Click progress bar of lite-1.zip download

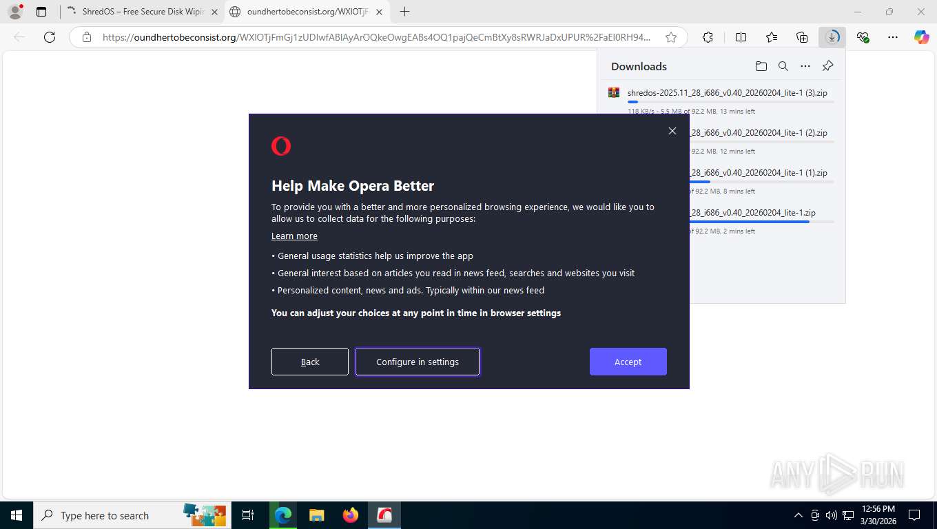(x=761, y=222)
